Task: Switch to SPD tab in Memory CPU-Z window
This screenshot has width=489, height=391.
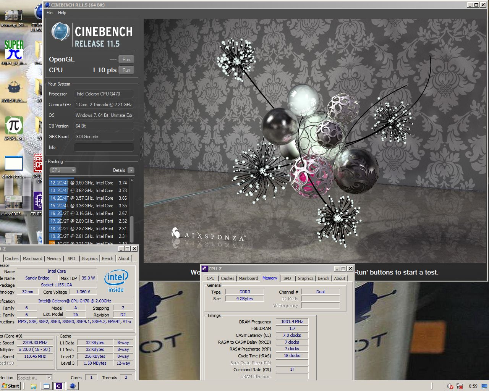Action: [x=287, y=278]
